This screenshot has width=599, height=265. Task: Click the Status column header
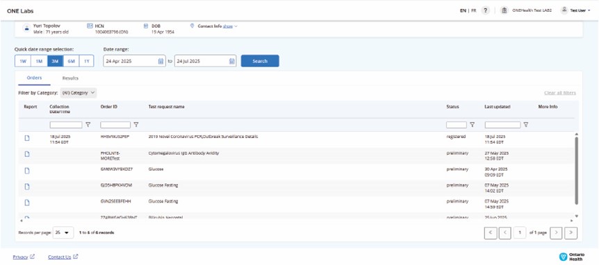coord(452,107)
